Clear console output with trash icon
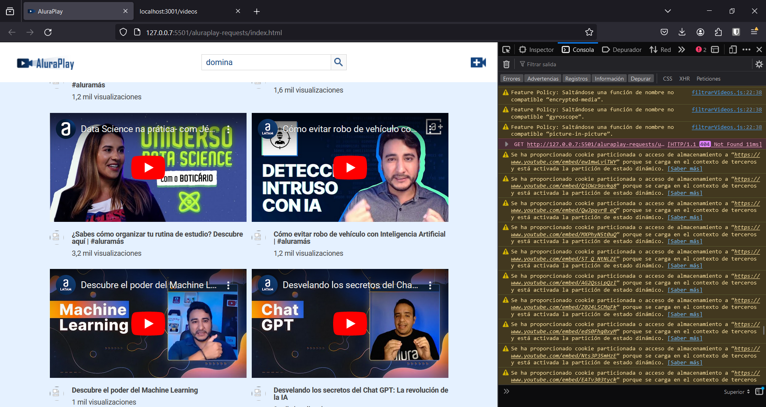This screenshot has height=407, width=766. pyautogui.click(x=506, y=64)
